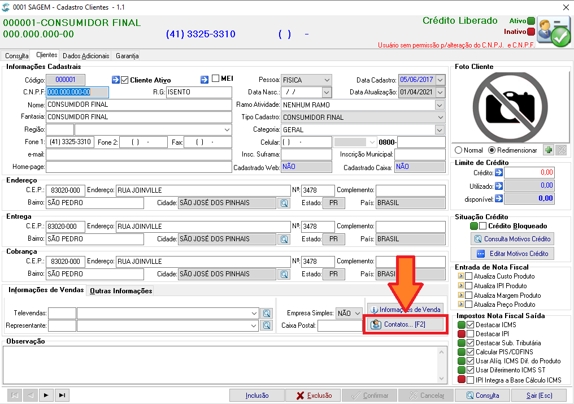The image size is (574, 404).
Task: Click inside the Observação text area
Action: tap(220, 365)
